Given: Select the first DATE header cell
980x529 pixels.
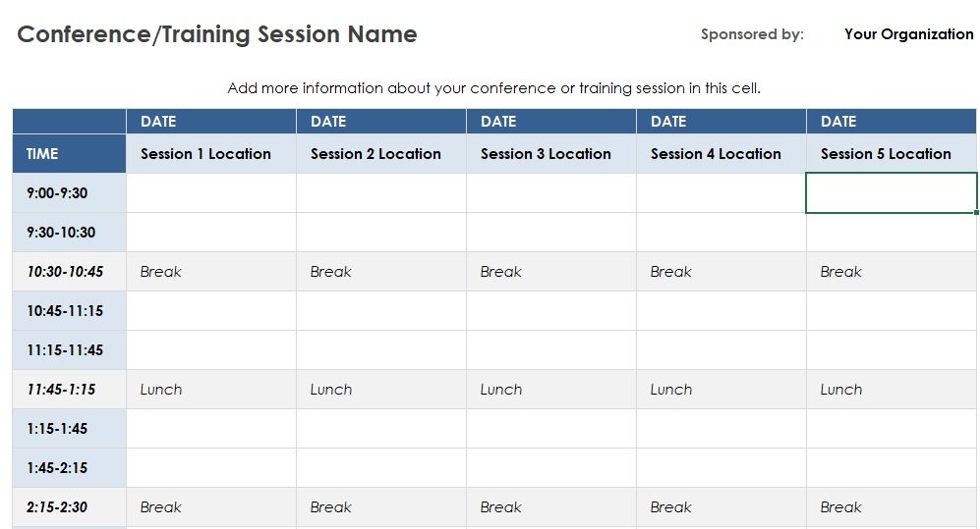Looking at the screenshot, I should click(211, 121).
